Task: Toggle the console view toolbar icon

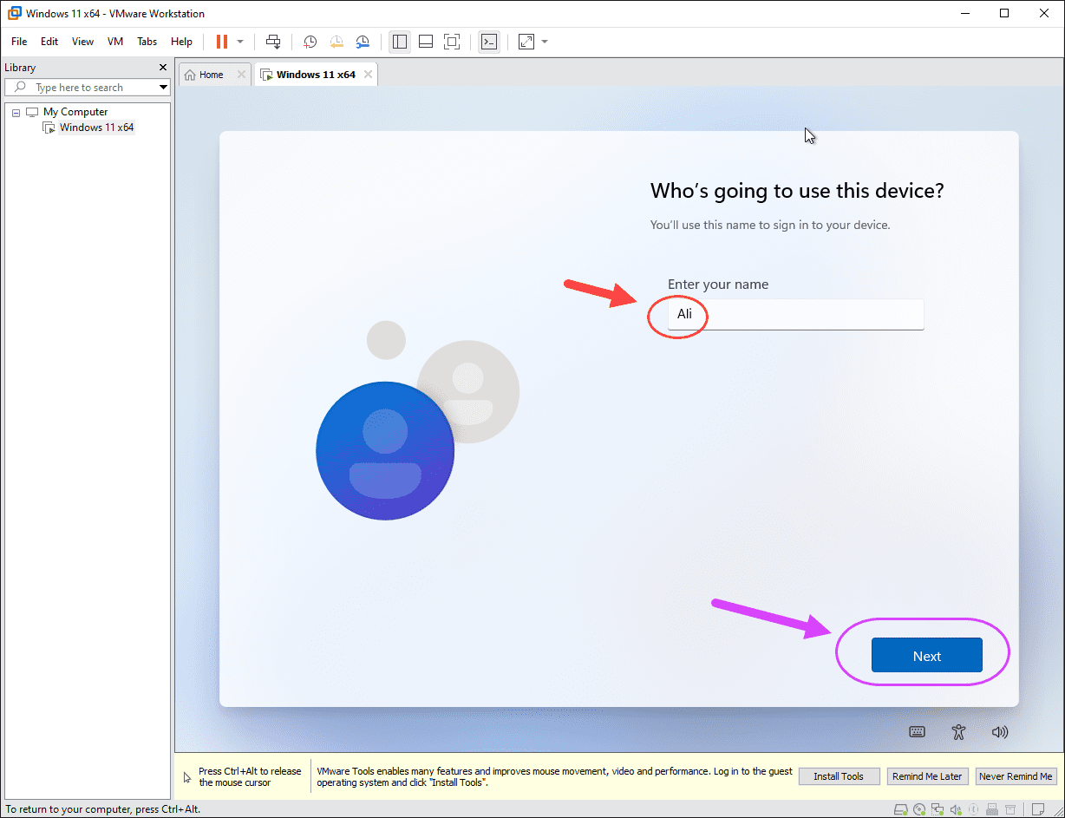Action: click(x=489, y=42)
